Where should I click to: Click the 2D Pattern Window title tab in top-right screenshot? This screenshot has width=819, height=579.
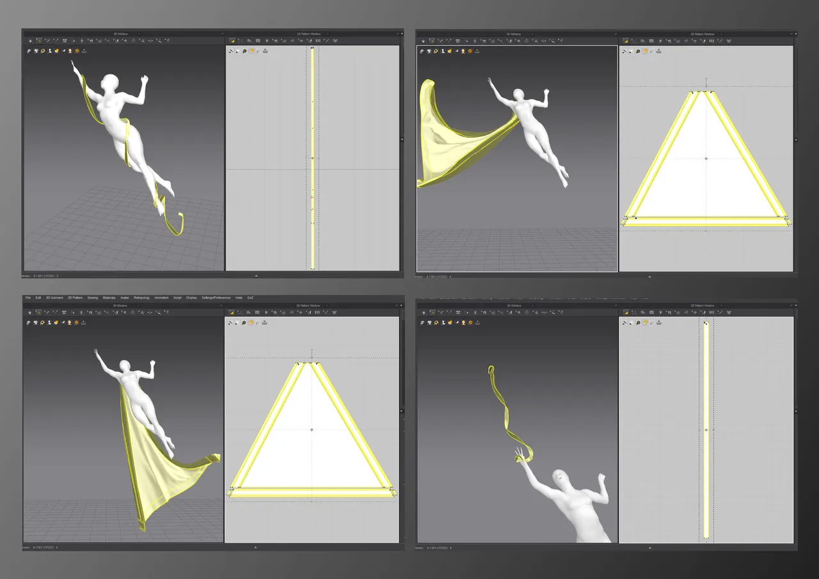pyautogui.click(x=702, y=33)
